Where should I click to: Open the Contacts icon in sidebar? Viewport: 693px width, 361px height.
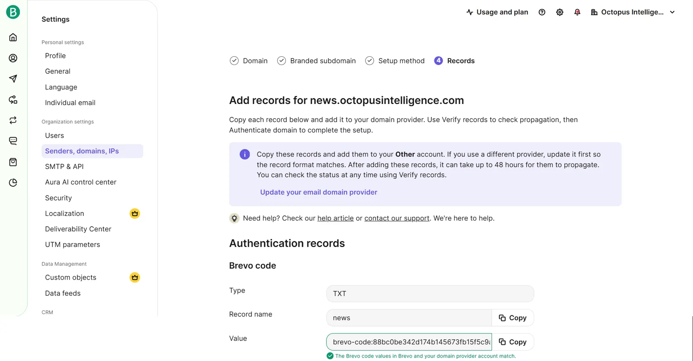click(13, 58)
